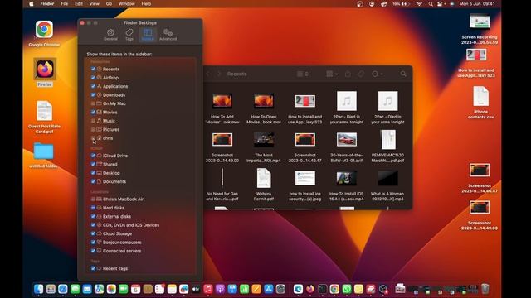The image size is (531, 298).
Task: Open the Apple menu
Action: tap(32, 4)
